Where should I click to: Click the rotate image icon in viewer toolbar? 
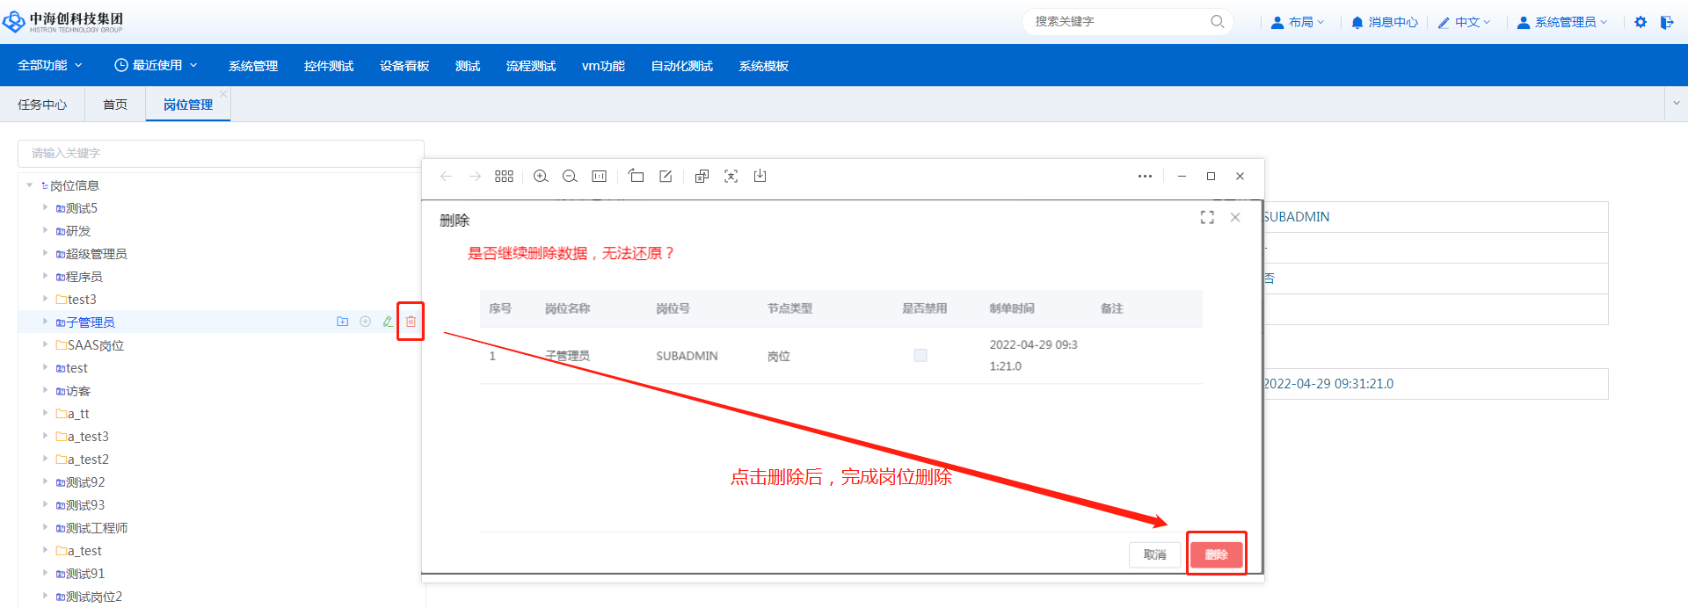pos(637,177)
